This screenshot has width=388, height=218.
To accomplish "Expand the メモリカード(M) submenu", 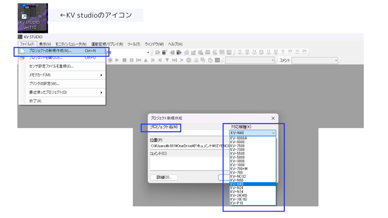I will (x=62, y=75).
